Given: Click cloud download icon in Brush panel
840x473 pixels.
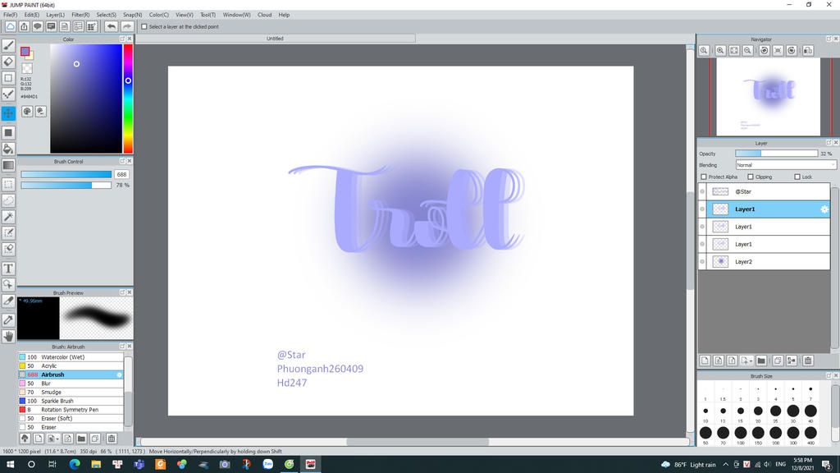Looking at the screenshot, I should tap(25, 439).
